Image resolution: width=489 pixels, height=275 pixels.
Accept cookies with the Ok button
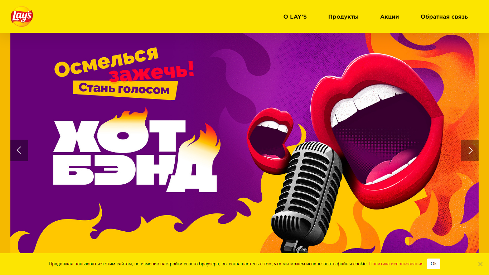point(434,264)
